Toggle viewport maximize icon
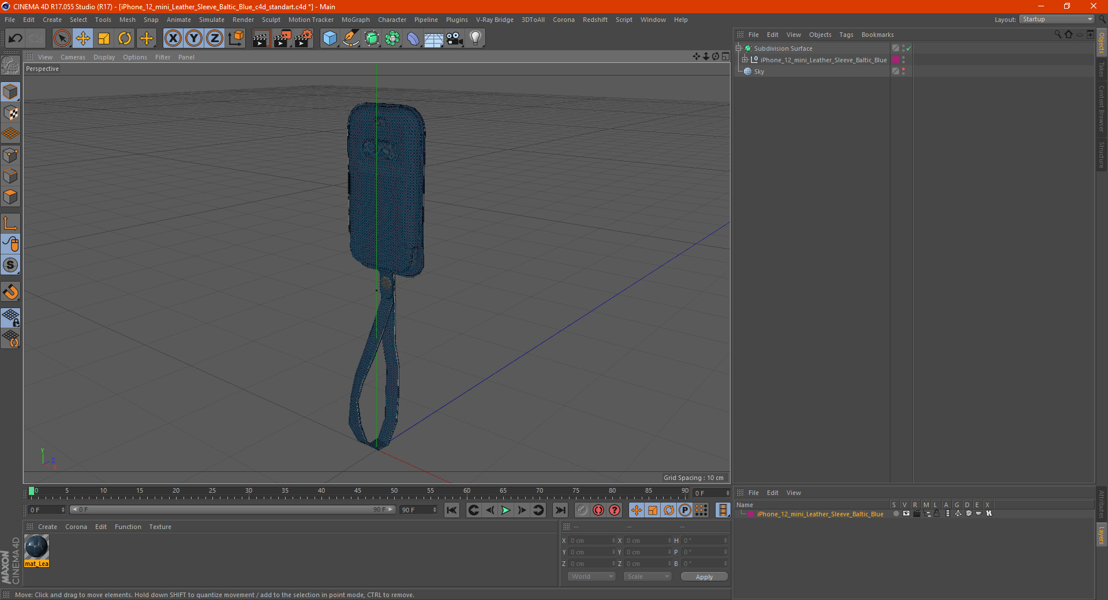Screen dimensions: 1108x600 725,57
